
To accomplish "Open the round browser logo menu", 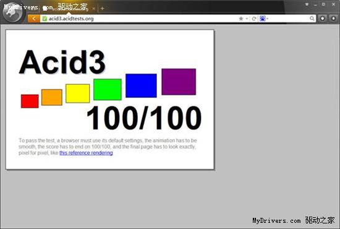I will (x=12, y=12).
